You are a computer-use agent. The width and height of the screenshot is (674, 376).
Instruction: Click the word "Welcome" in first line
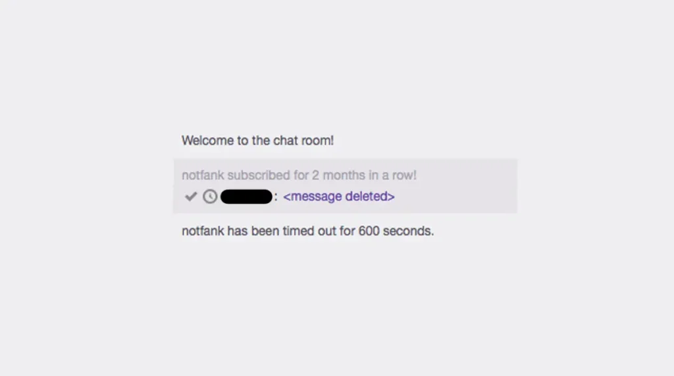click(207, 141)
